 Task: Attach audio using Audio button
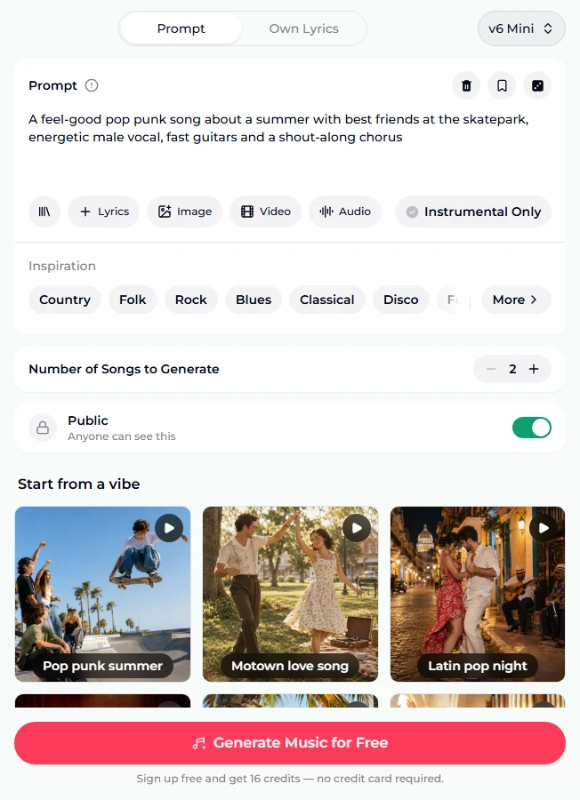345,212
